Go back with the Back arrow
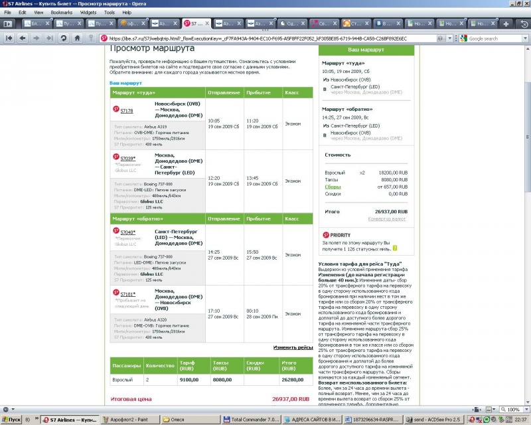The image size is (531, 425). click(23, 39)
